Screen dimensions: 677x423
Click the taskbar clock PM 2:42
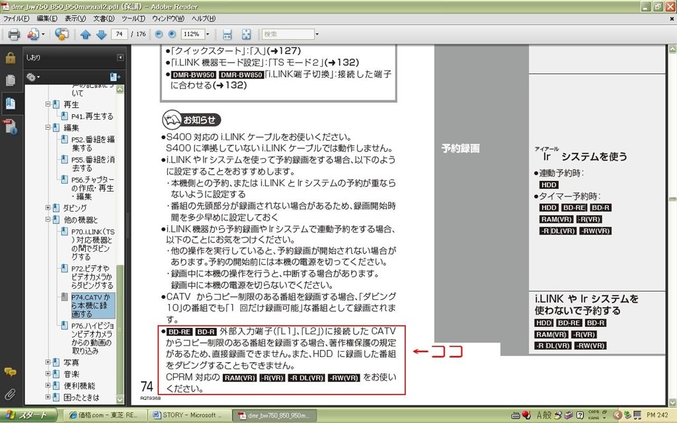(657, 415)
